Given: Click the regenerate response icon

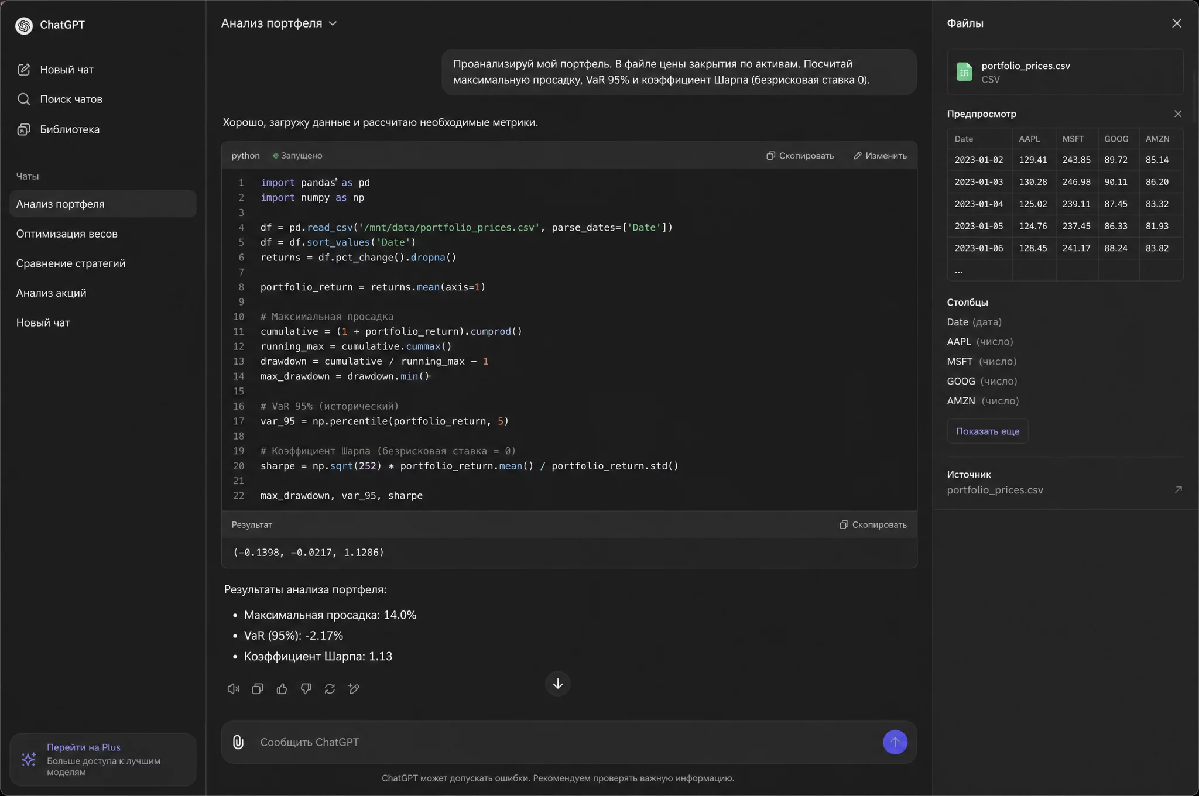Looking at the screenshot, I should coord(330,689).
